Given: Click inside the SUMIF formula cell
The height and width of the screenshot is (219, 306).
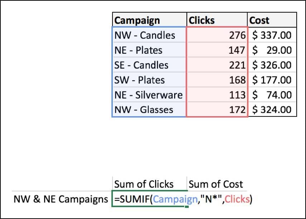Looking at the screenshot, I should (x=149, y=199).
